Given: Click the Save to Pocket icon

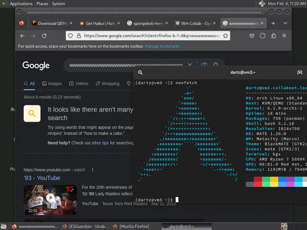Looking at the screenshot, I should point(252,36).
